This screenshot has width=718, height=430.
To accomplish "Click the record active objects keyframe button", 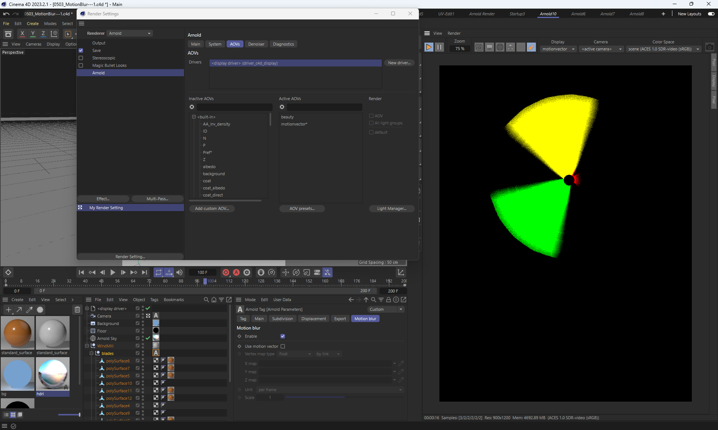I will tap(226, 272).
